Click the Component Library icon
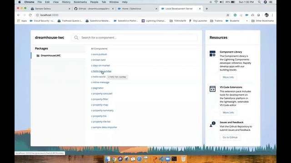This screenshot has width=291, height=163. (x=212, y=53)
